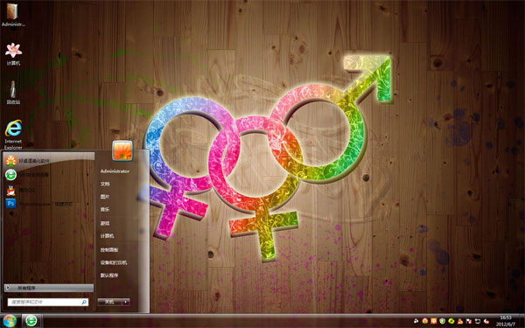Click the network monitor tray icon
525x328 pixels.
click(x=478, y=321)
